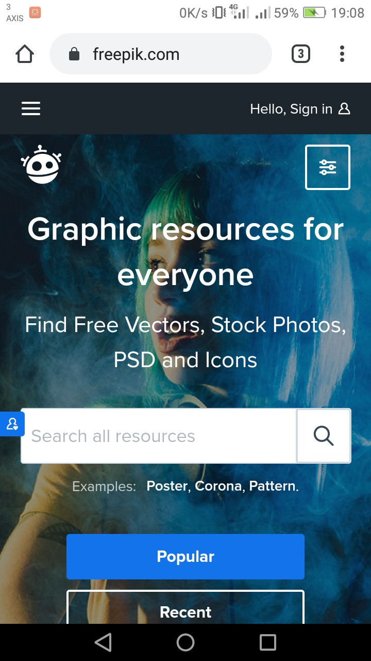Click the magnifying glass search button

click(324, 436)
